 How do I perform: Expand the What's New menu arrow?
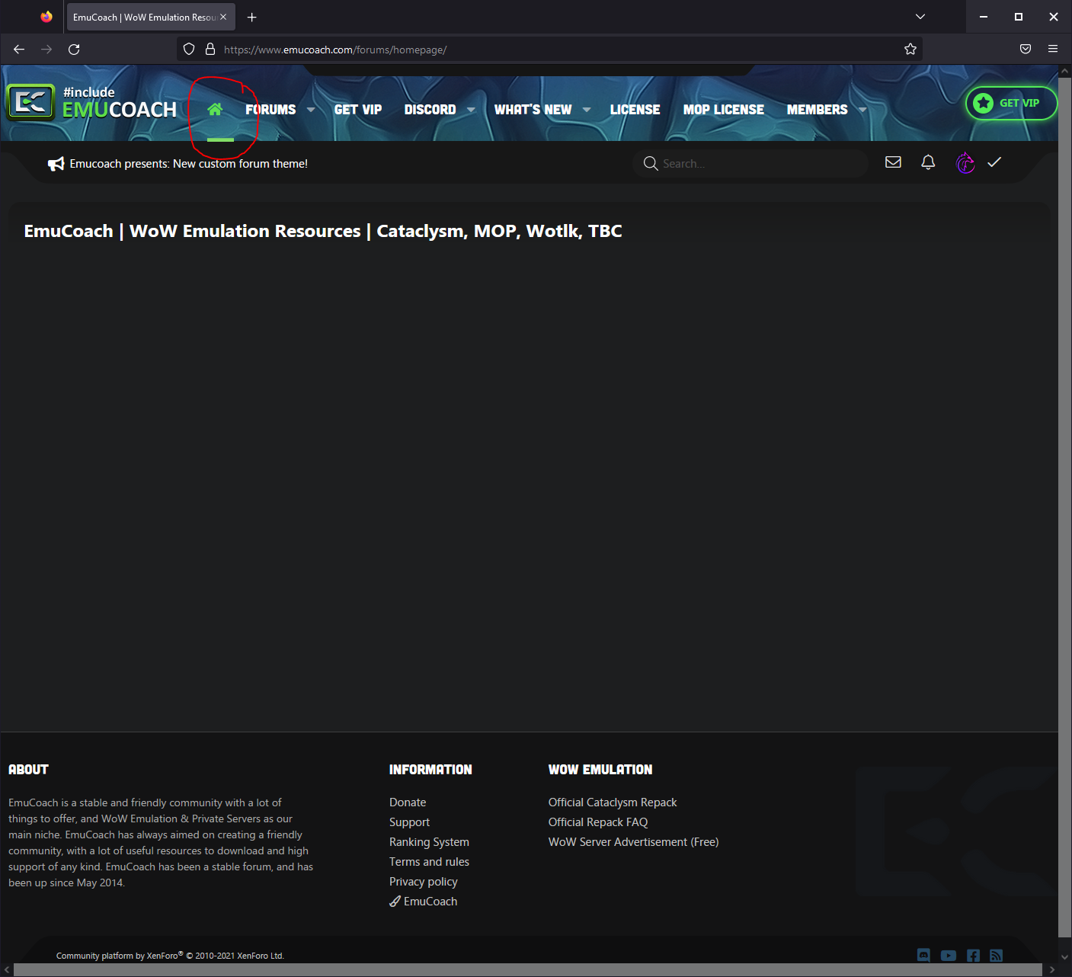587,110
